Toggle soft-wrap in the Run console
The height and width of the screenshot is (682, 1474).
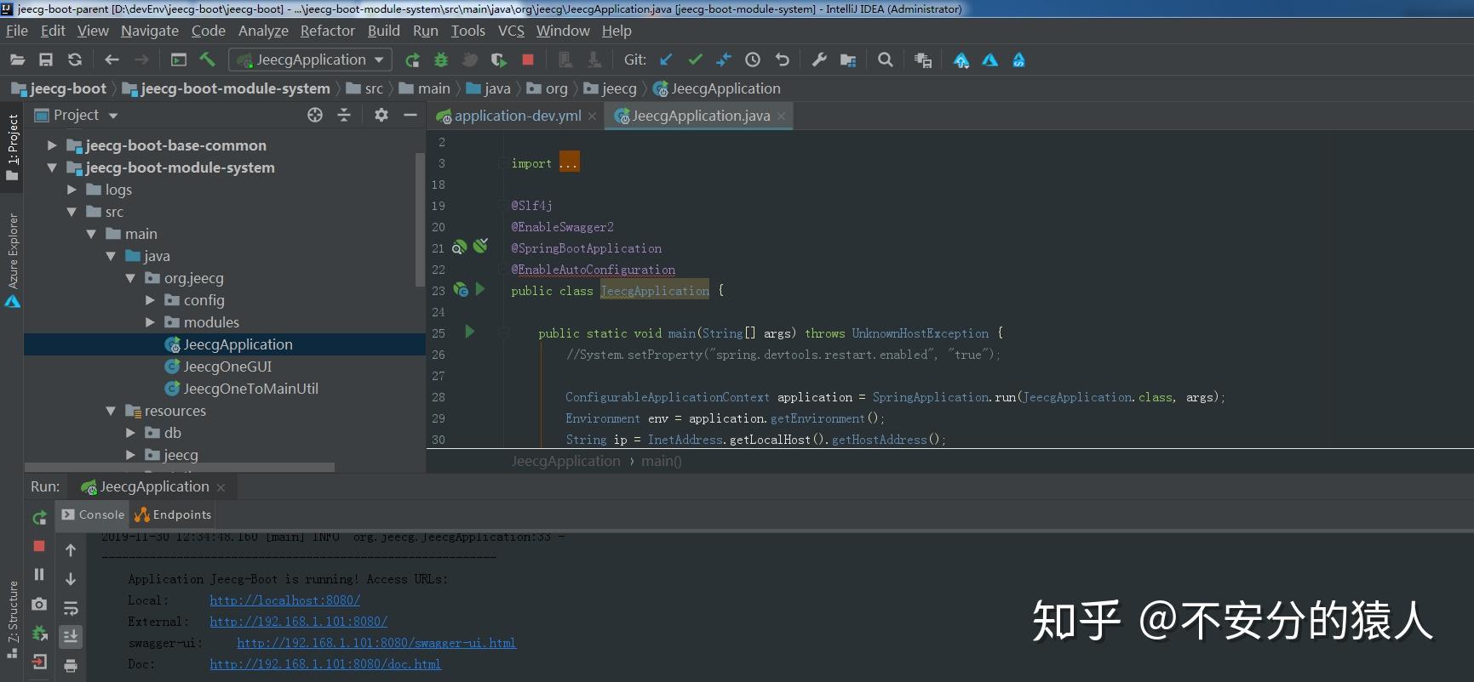coord(71,608)
